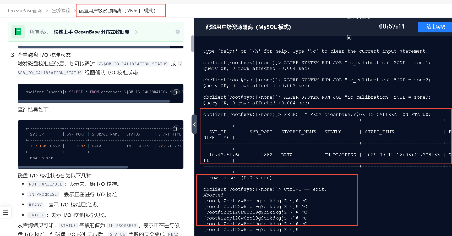The image size is (452, 236).
Task: Copy the query result table code block
Action: (x=176, y=128)
